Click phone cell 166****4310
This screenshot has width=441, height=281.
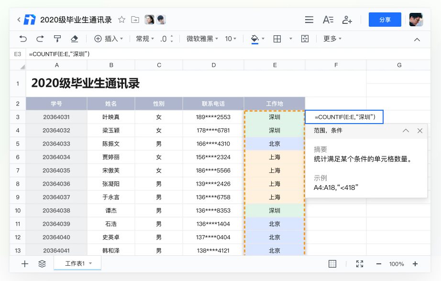click(213, 144)
